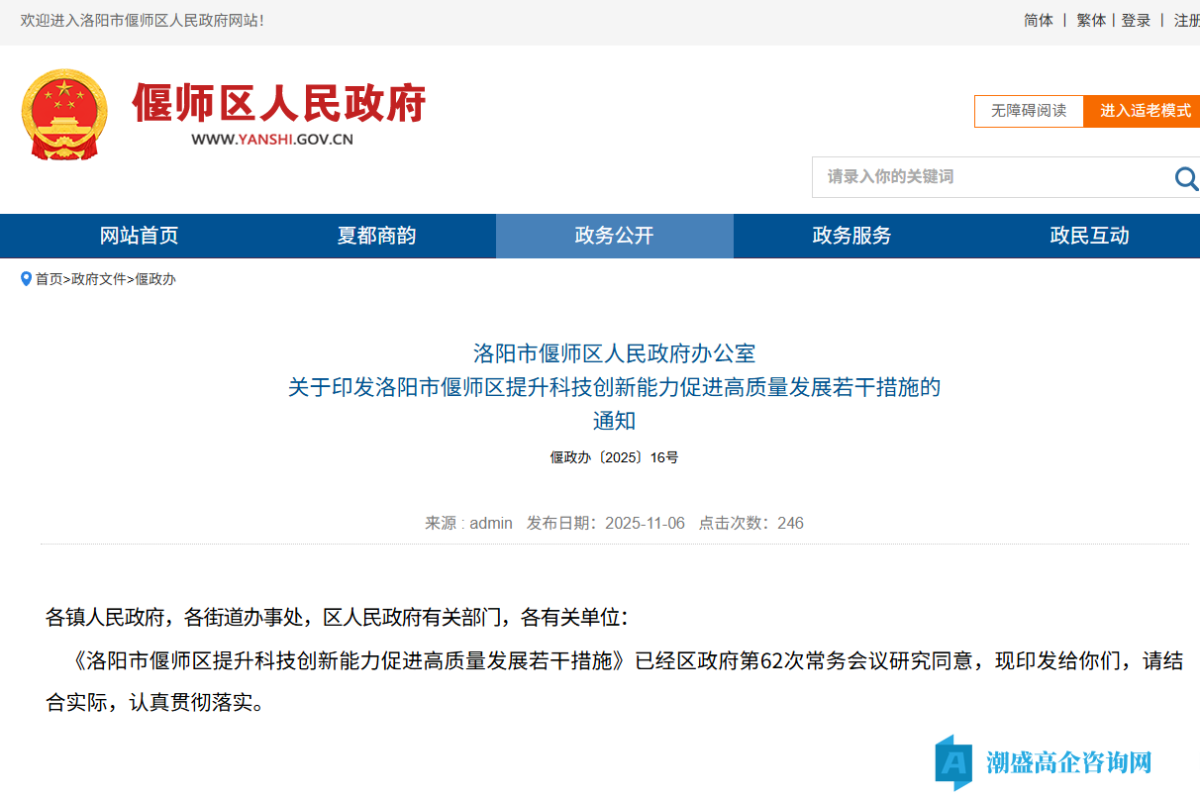Select 夏都商韵 in the navigation bar
The image size is (1200, 797).
[x=376, y=236]
